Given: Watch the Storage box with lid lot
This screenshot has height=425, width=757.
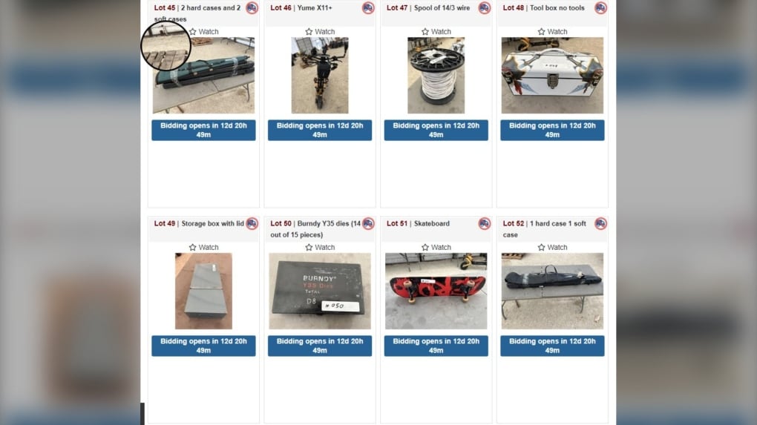Looking at the screenshot, I should (x=203, y=247).
